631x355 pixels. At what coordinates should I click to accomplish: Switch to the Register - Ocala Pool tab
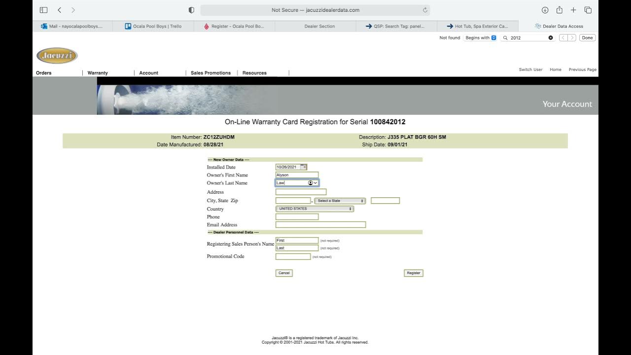(x=234, y=26)
